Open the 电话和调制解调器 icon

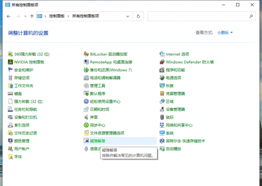click(x=86, y=78)
